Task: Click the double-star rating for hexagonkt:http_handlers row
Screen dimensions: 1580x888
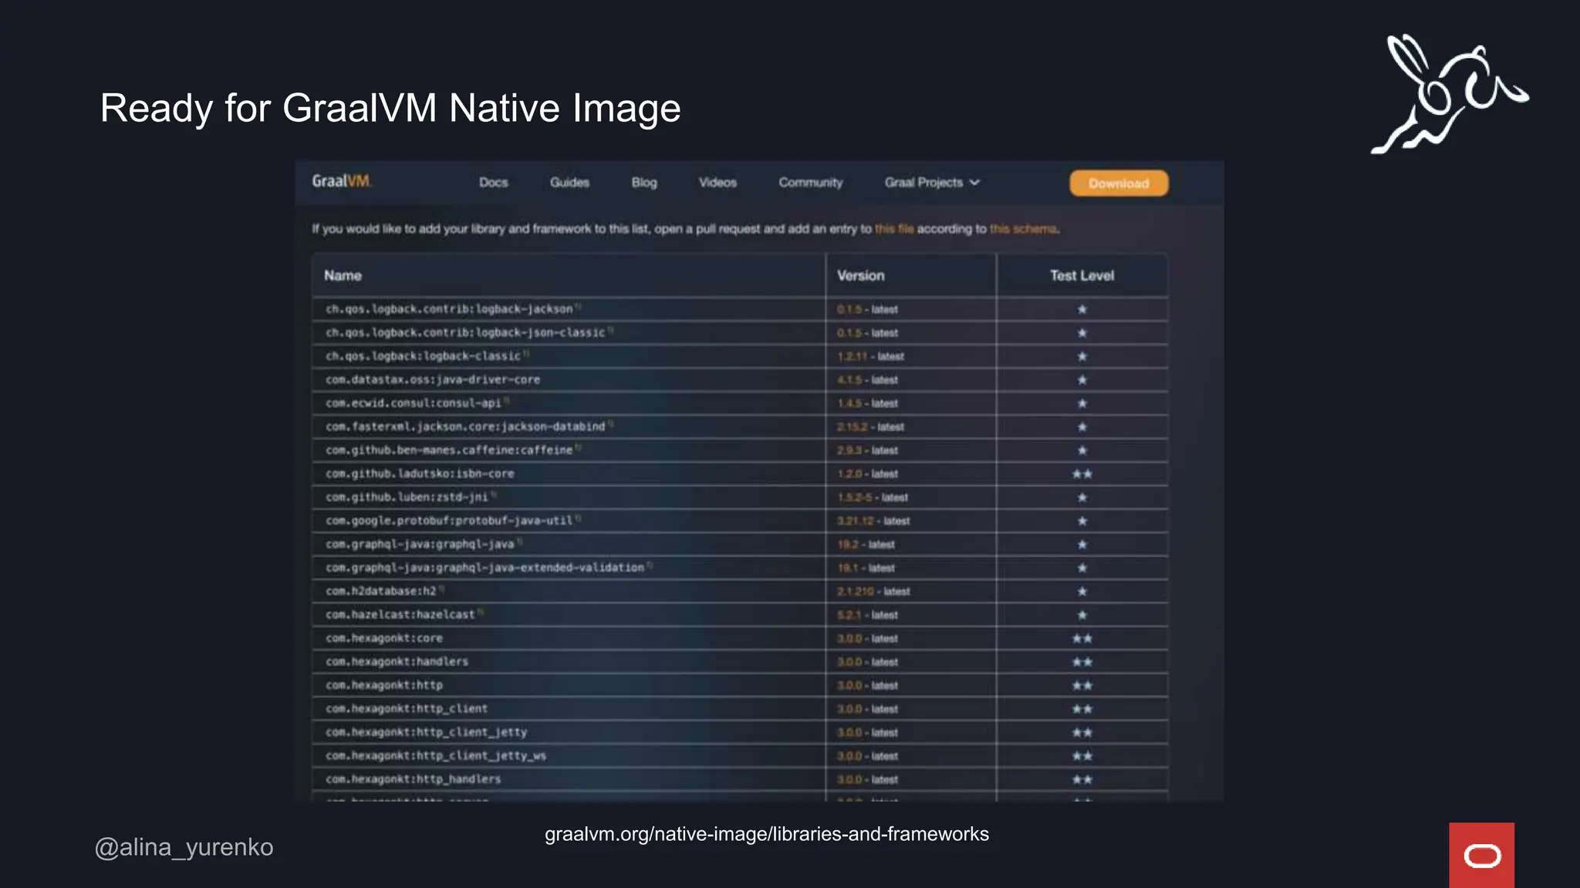Action: click(1082, 779)
